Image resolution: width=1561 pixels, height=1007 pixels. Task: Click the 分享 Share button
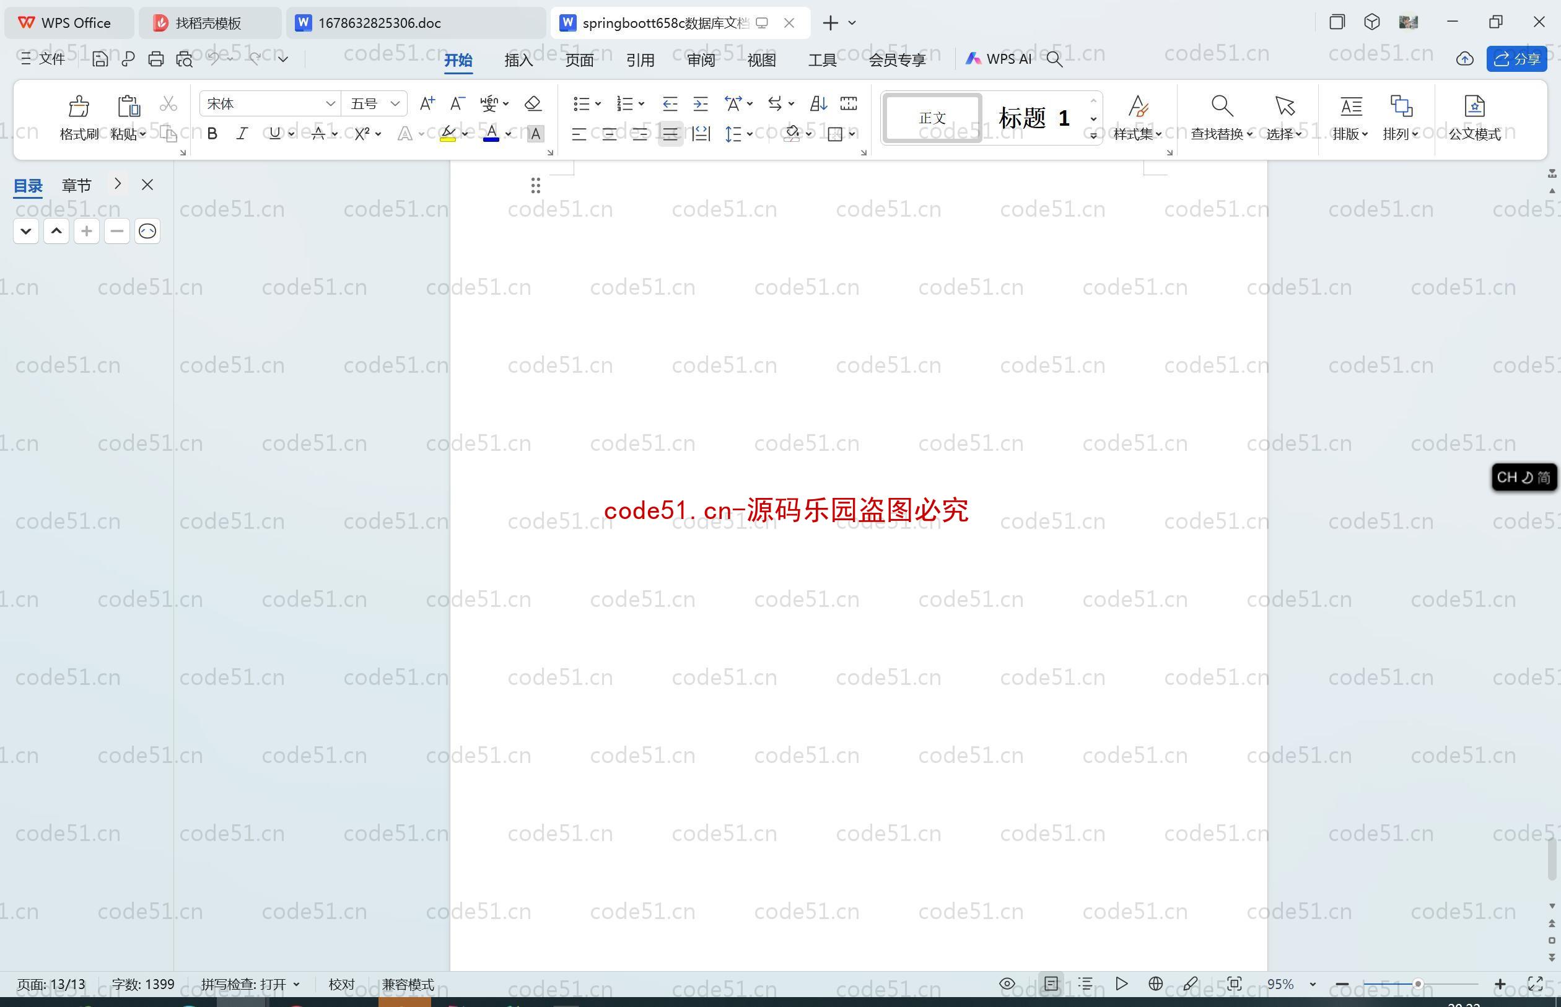pos(1523,58)
